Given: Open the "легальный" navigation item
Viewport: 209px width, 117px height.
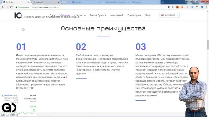Looking at the screenshot, I should click(117, 15).
